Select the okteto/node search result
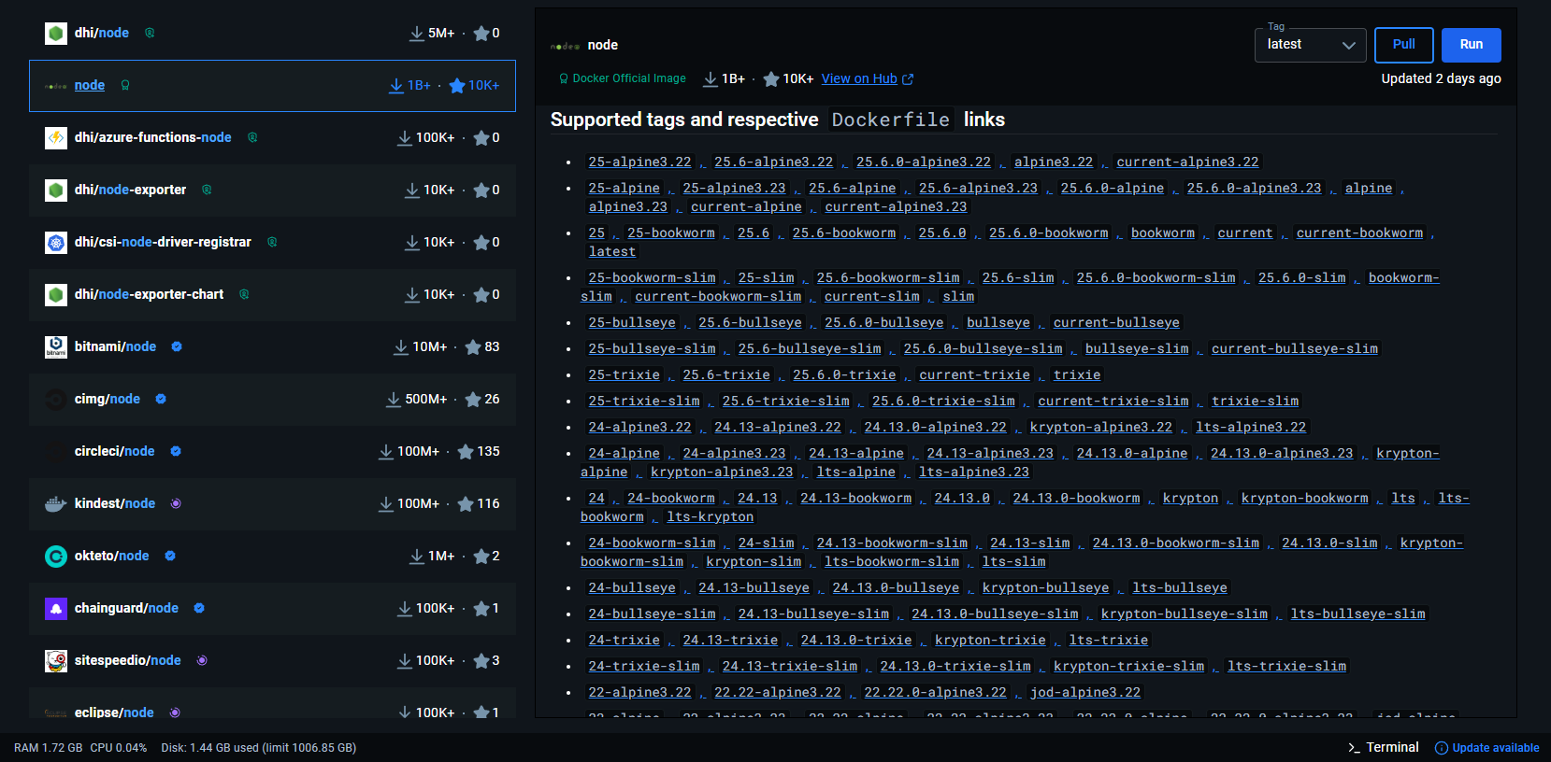Viewport: 1551px width, 762px height. [x=272, y=557]
